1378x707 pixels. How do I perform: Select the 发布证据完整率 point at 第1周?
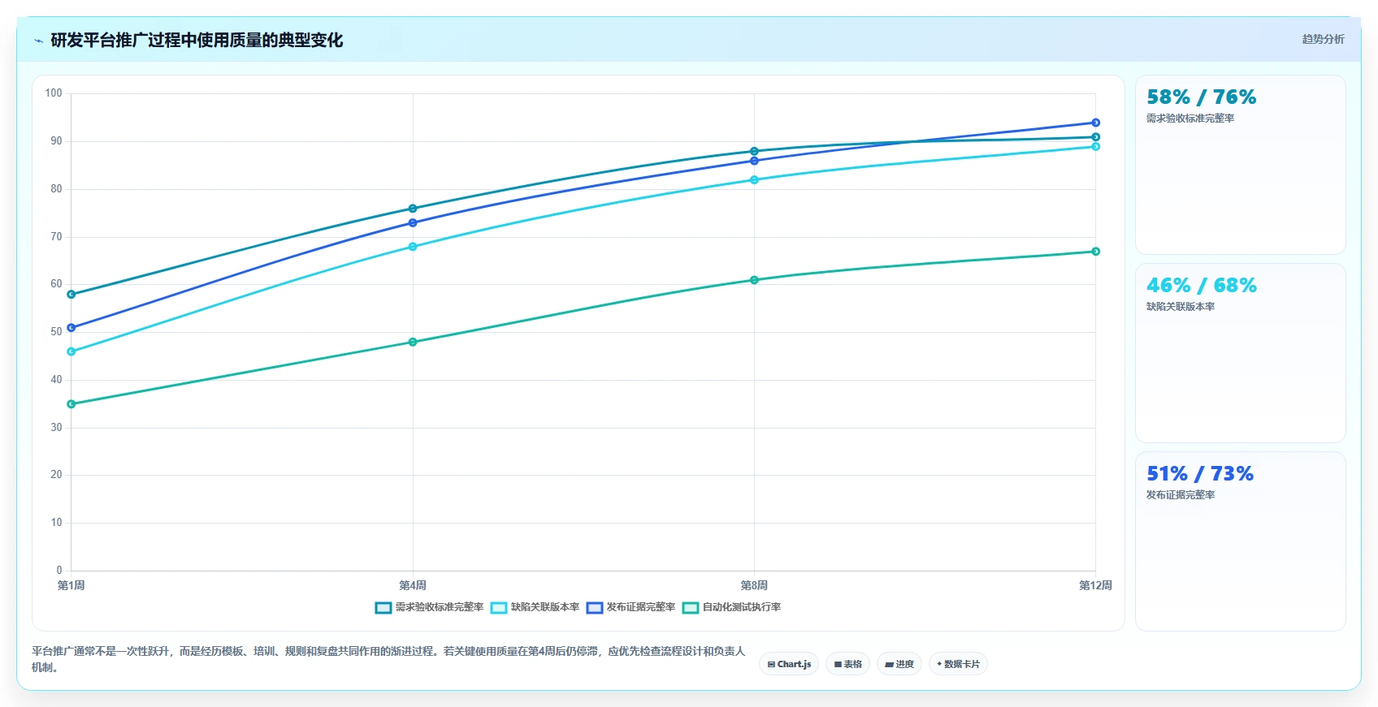[x=71, y=328]
